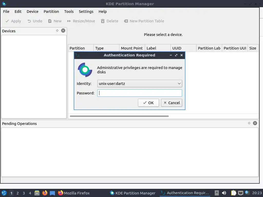263x197 pixels.
Task: Open the File menu
Action: (6, 11)
